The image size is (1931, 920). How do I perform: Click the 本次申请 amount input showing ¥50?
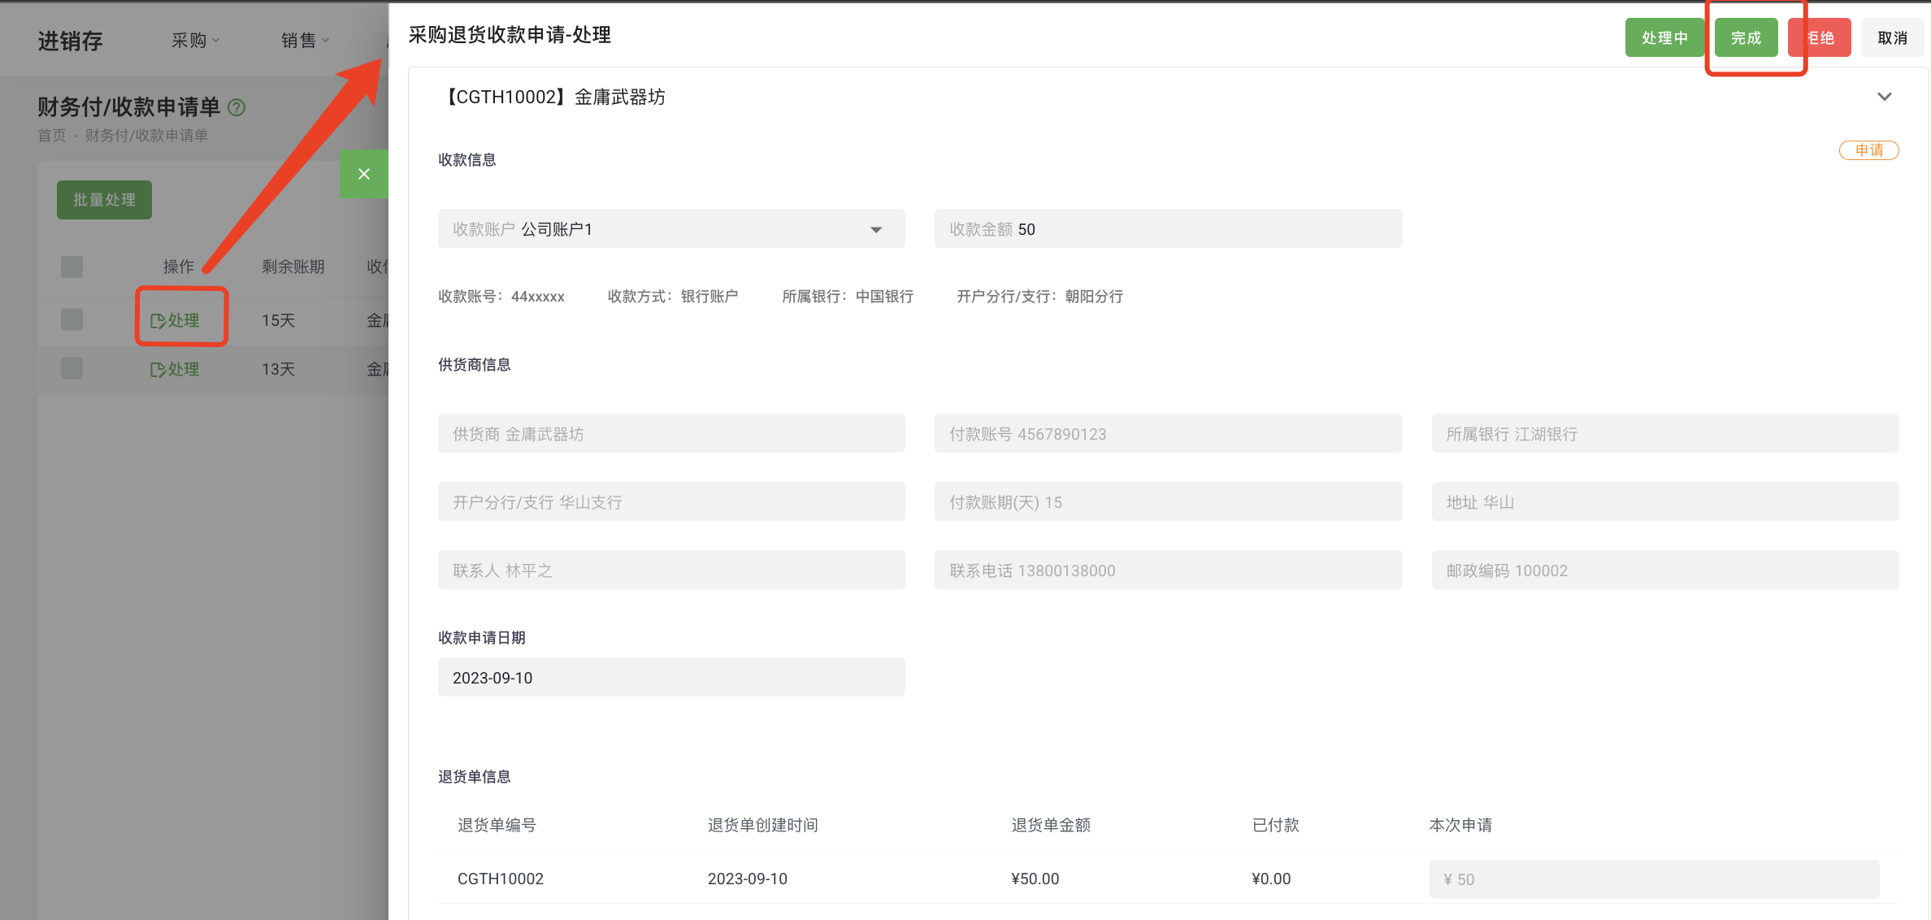point(1654,879)
